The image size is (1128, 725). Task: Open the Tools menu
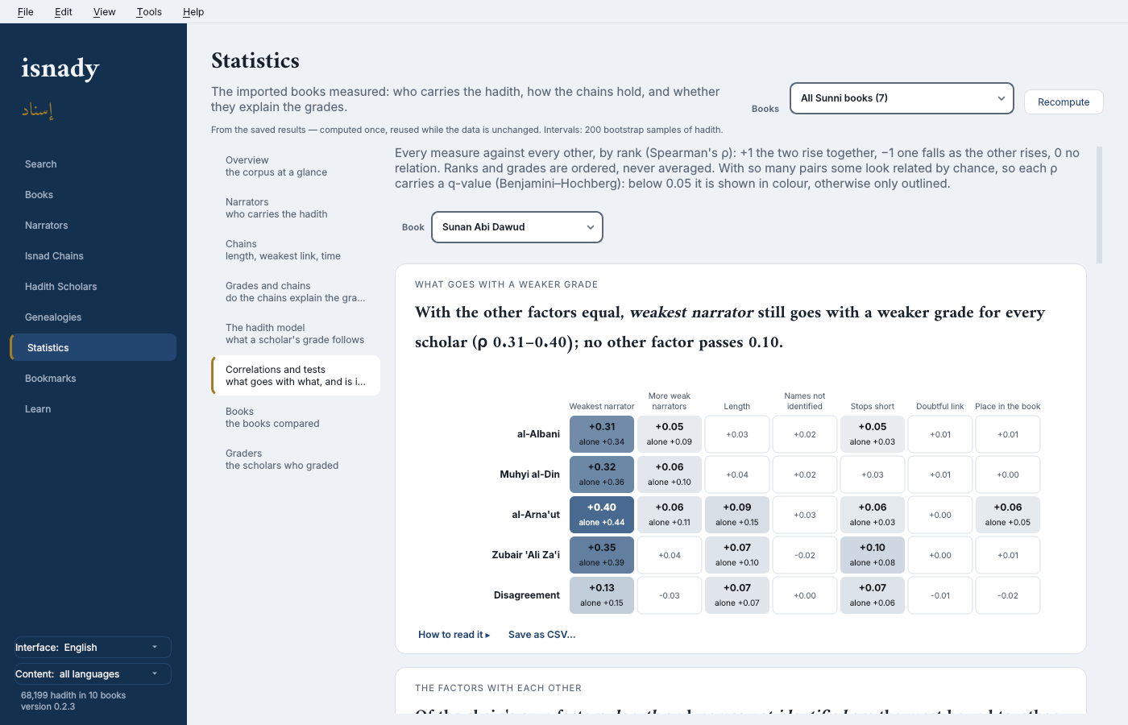point(149,12)
